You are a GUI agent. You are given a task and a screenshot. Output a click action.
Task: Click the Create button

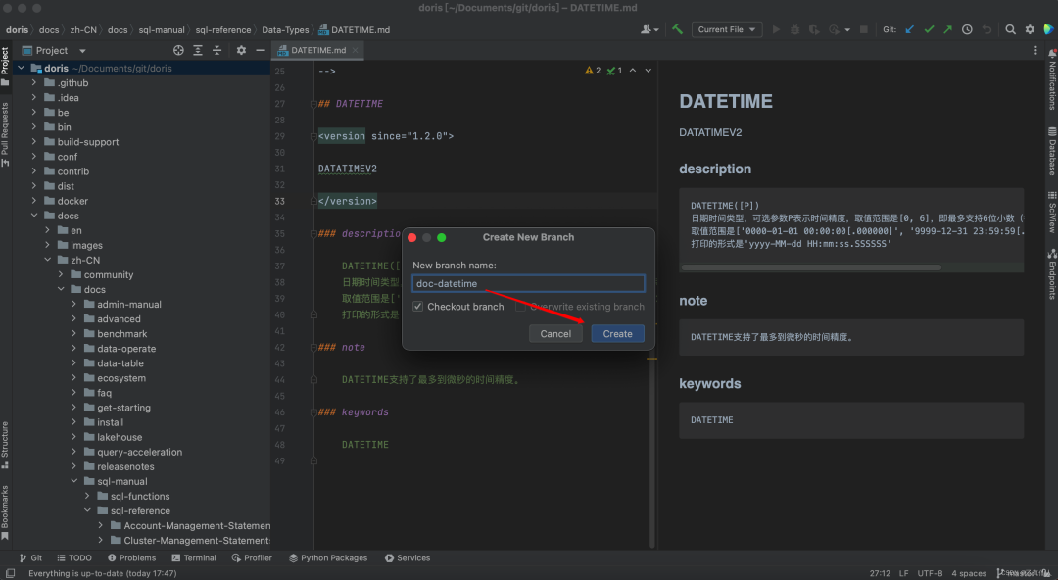pos(617,334)
